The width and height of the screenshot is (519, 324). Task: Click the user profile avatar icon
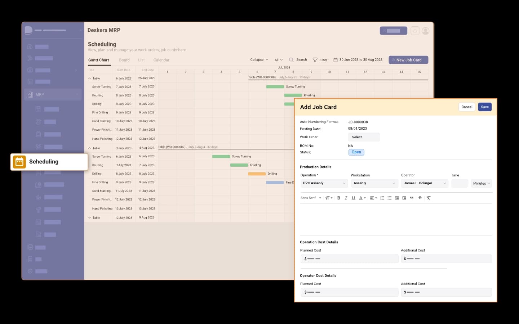click(x=426, y=31)
